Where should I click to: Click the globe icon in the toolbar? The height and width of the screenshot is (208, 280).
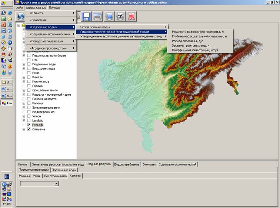click(21, 16)
